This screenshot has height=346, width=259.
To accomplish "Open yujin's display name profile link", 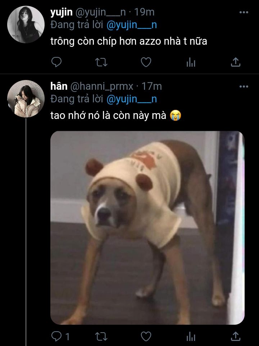I will point(61,12).
